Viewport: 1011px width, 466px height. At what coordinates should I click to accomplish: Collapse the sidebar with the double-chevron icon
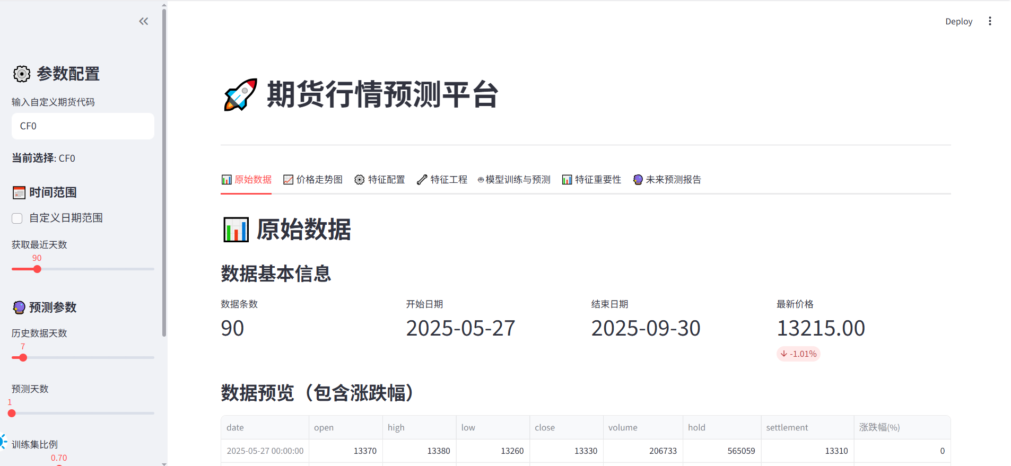click(x=143, y=21)
